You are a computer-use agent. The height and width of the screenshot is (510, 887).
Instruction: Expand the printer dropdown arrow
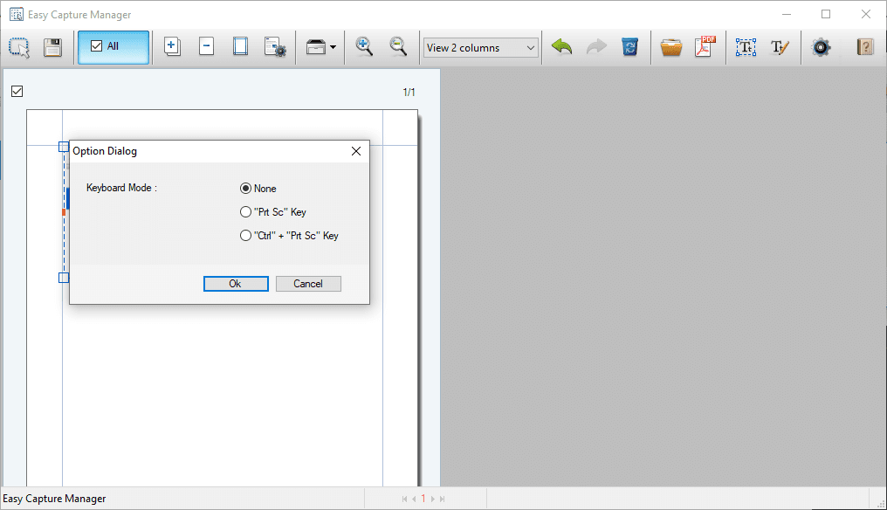click(333, 47)
